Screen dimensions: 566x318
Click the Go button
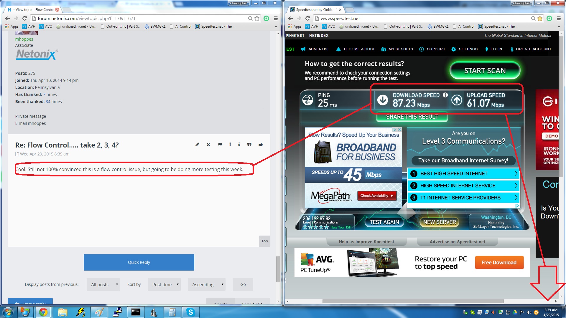click(x=243, y=284)
